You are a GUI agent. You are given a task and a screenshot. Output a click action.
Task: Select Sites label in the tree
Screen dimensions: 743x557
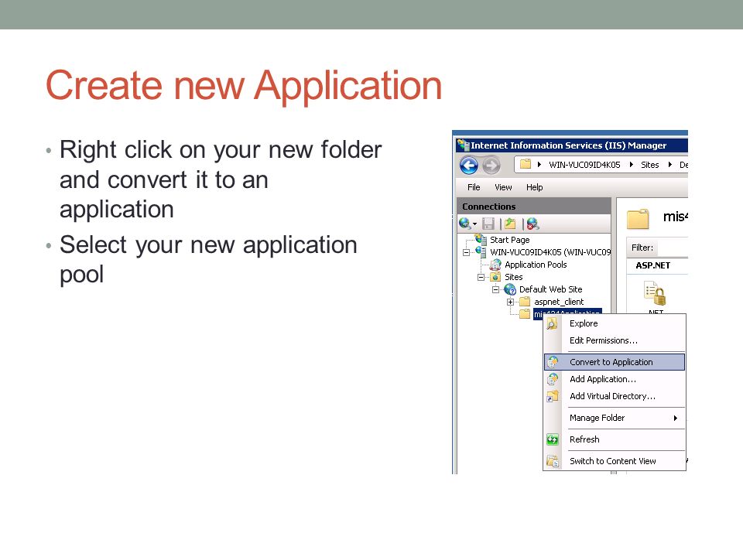point(513,277)
